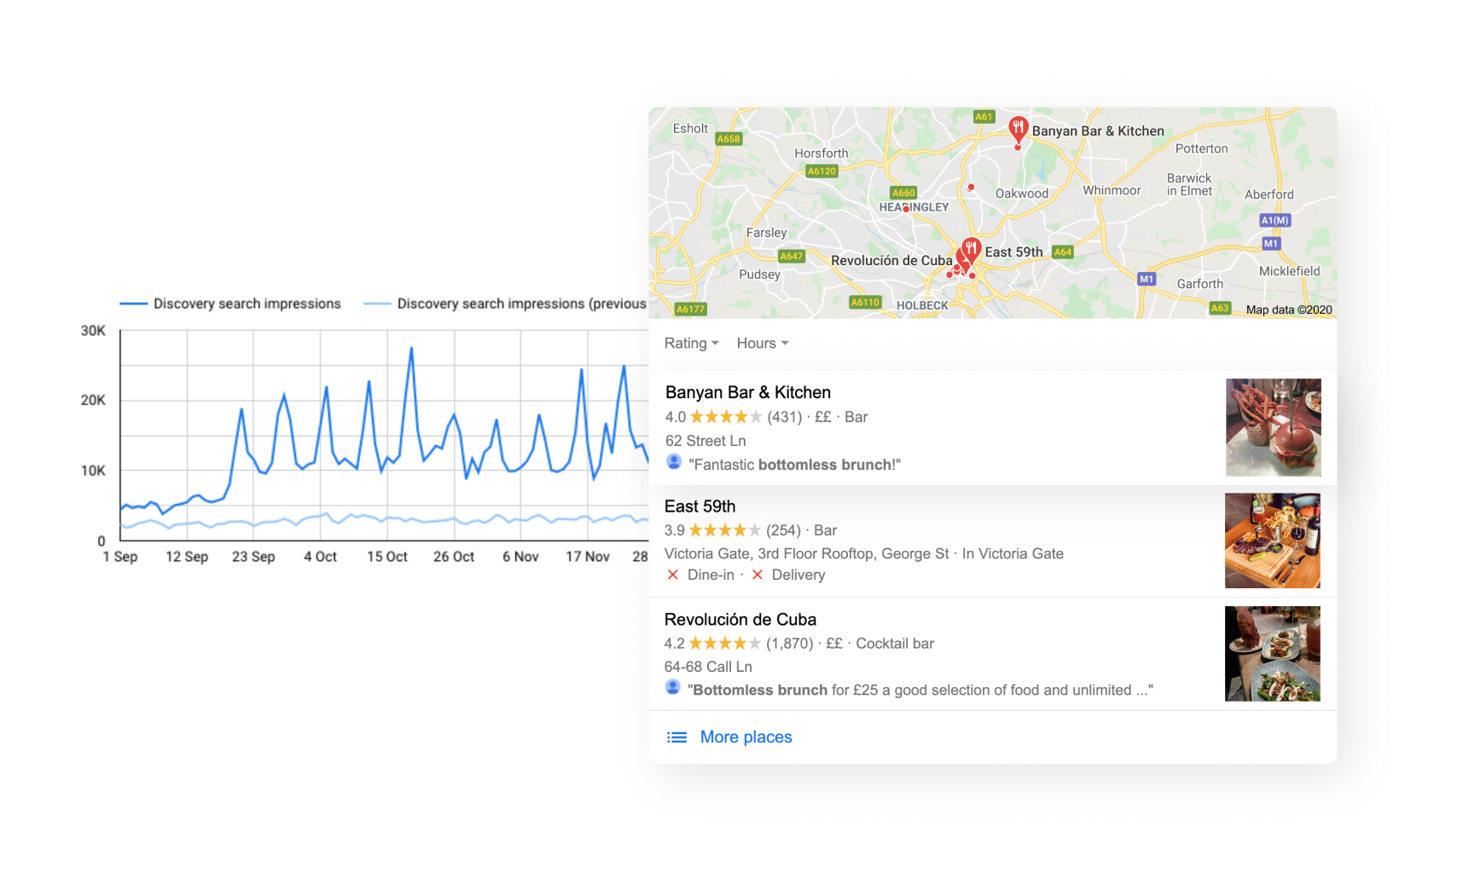1463x879 pixels.
Task: Open the More places link
Action: point(746,737)
